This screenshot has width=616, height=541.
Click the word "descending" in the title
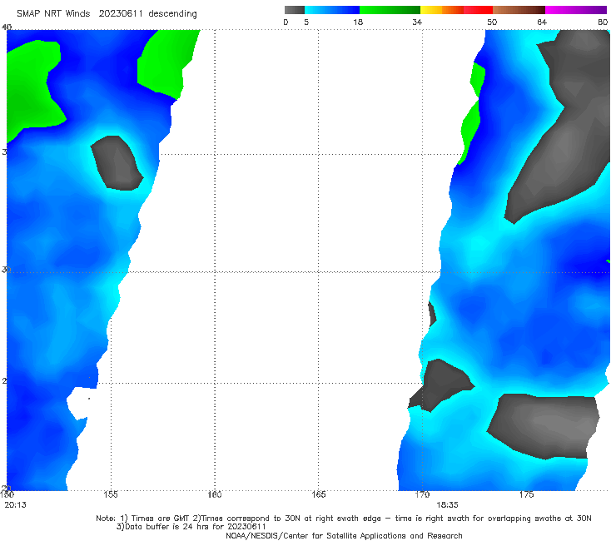pos(172,14)
